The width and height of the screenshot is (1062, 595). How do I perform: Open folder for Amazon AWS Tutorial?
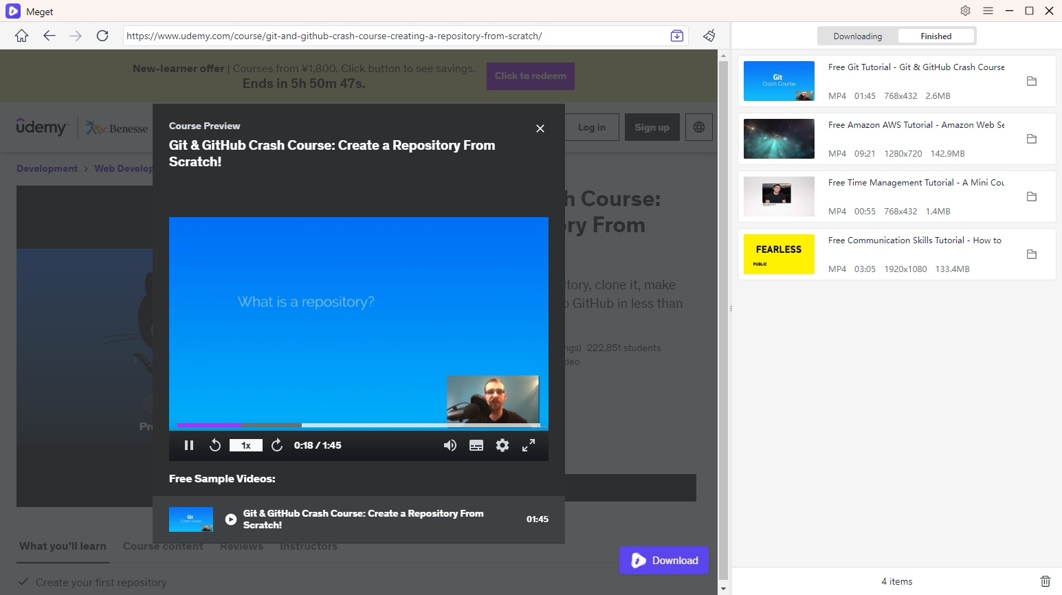(x=1031, y=139)
